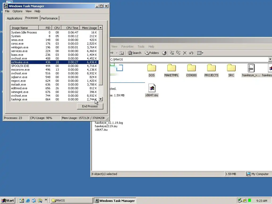Click the 9:23 AM system clock
Viewport: 272px width, 204px height.
pos(262,201)
